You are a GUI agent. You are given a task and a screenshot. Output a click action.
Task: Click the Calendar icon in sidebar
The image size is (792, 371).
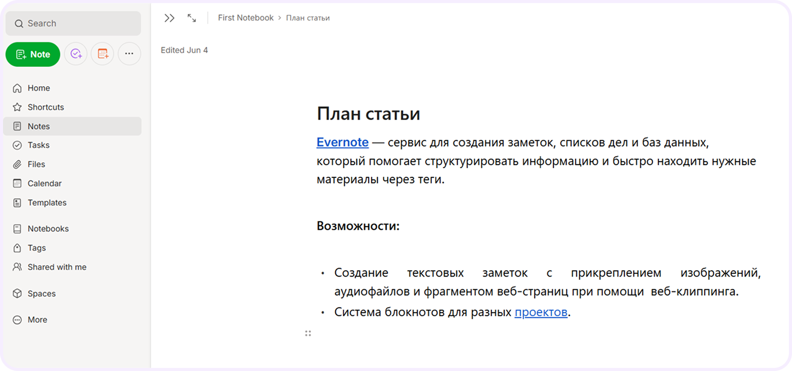pos(17,183)
